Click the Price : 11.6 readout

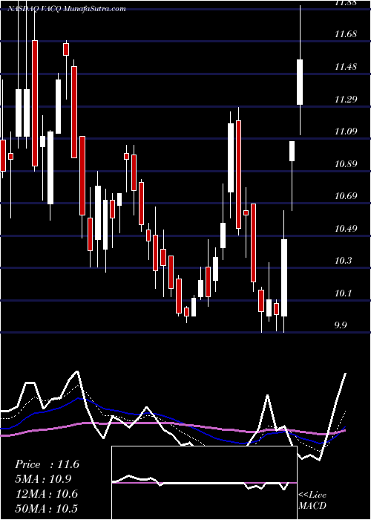point(47,464)
